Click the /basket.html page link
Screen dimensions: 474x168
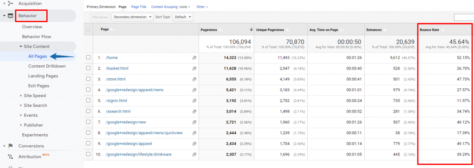(117, 68)
